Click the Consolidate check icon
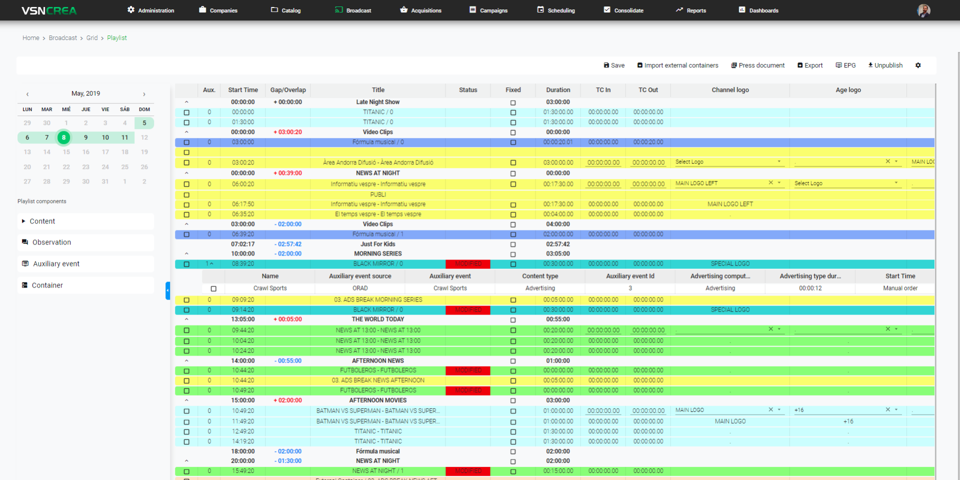 [607, 10]
